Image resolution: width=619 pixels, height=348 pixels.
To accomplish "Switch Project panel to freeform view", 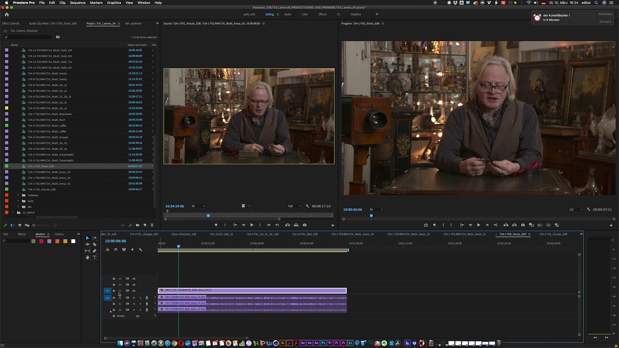I will pos(27,225).
